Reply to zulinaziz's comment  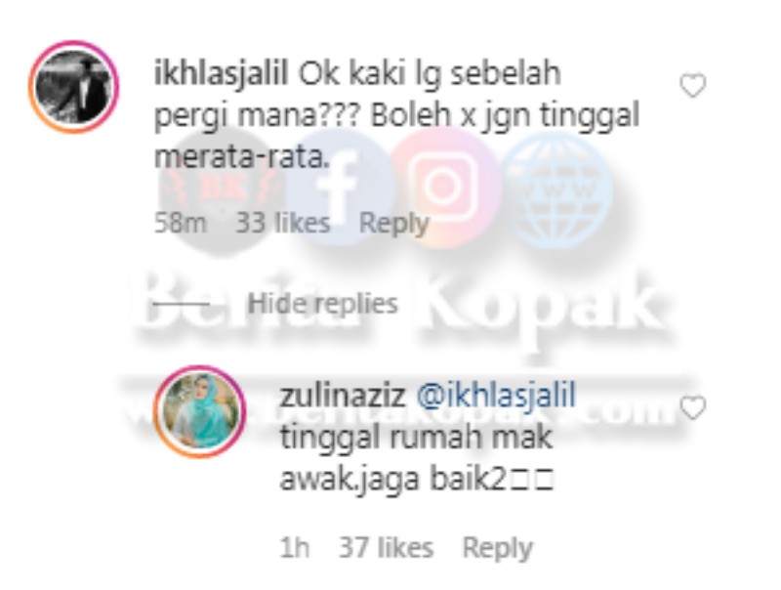click(497, 548)
